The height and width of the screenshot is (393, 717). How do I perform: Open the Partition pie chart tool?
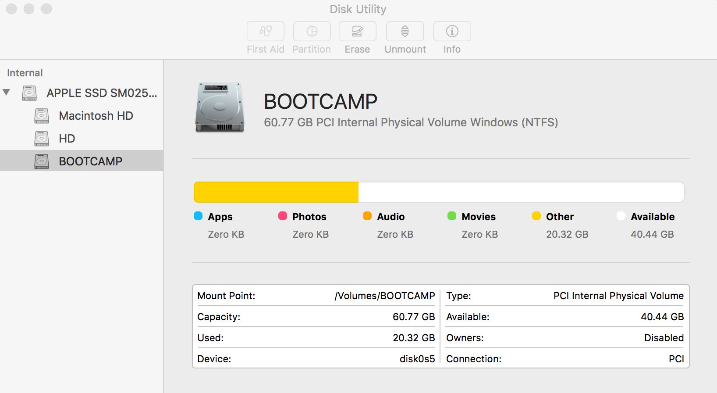click(x=312, y=31)
